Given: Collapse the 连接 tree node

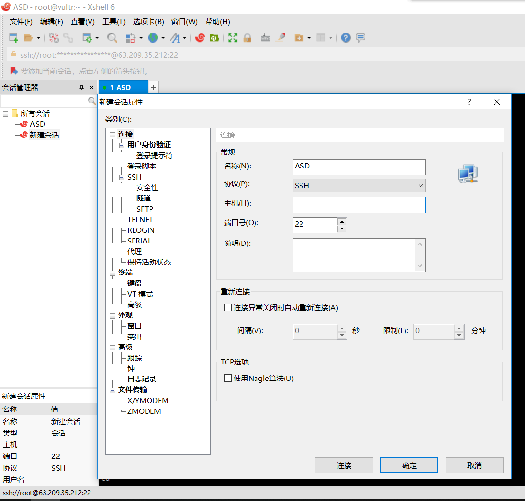Looking at the screenshot, I should tap(112, 135).
